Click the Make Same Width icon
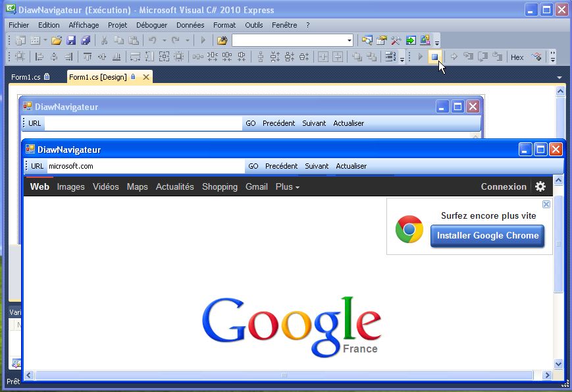Screen dimensions: 572x392 click(135, 57)
